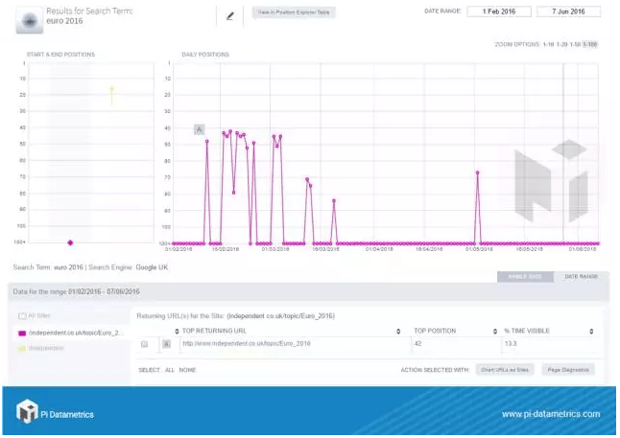Switch to the Visible Data tab
The height and width of the screenshot is (438, 620).
pos(524,277)
